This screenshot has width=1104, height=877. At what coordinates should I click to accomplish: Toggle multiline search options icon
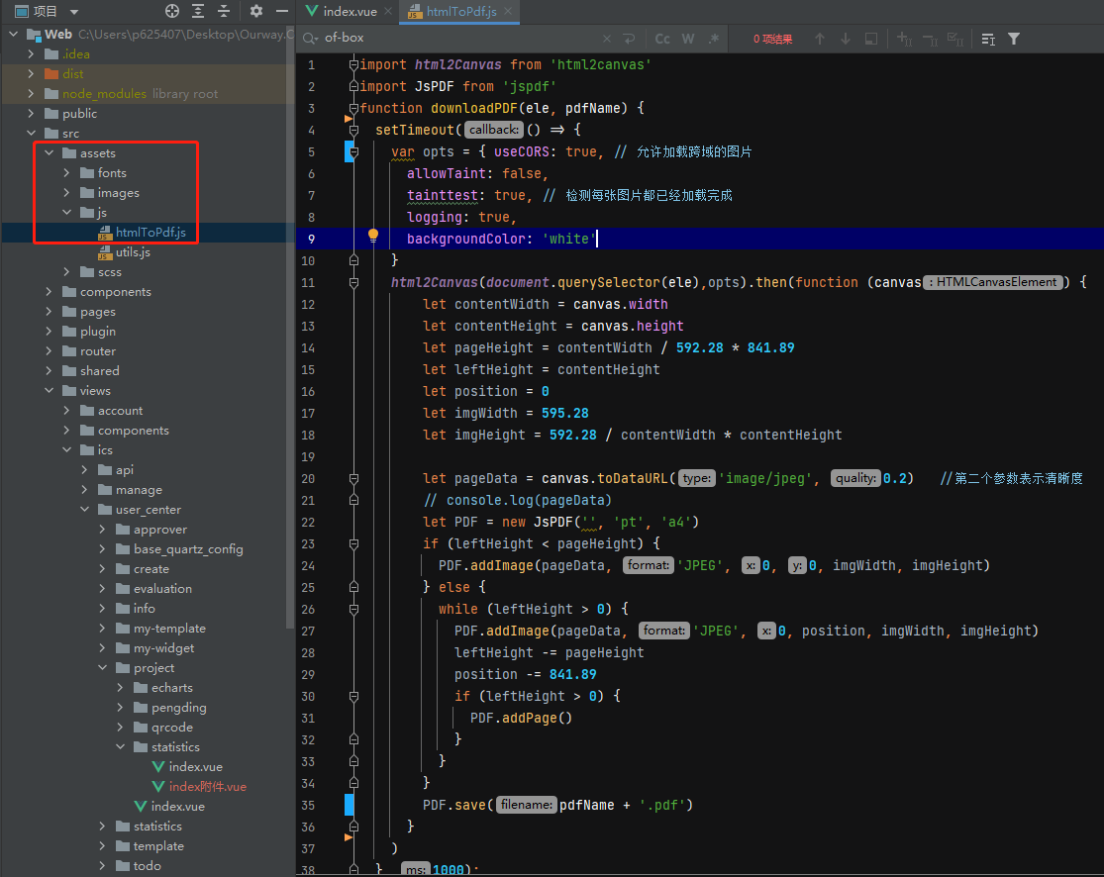pos(988,39)
